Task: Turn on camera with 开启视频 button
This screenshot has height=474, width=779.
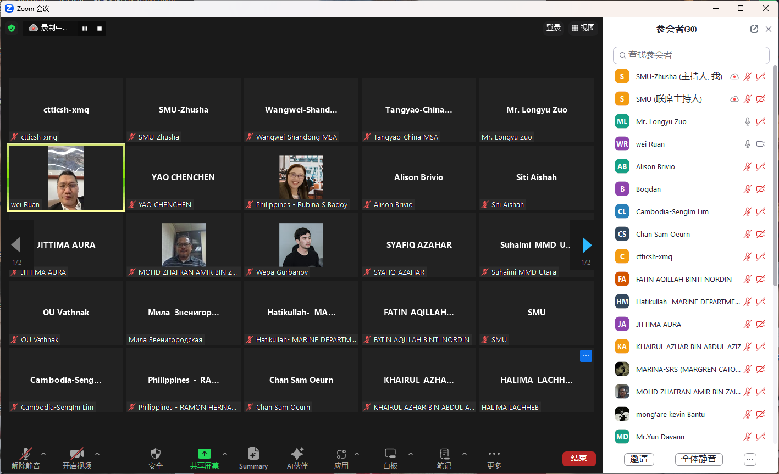Action: point(76,454)
